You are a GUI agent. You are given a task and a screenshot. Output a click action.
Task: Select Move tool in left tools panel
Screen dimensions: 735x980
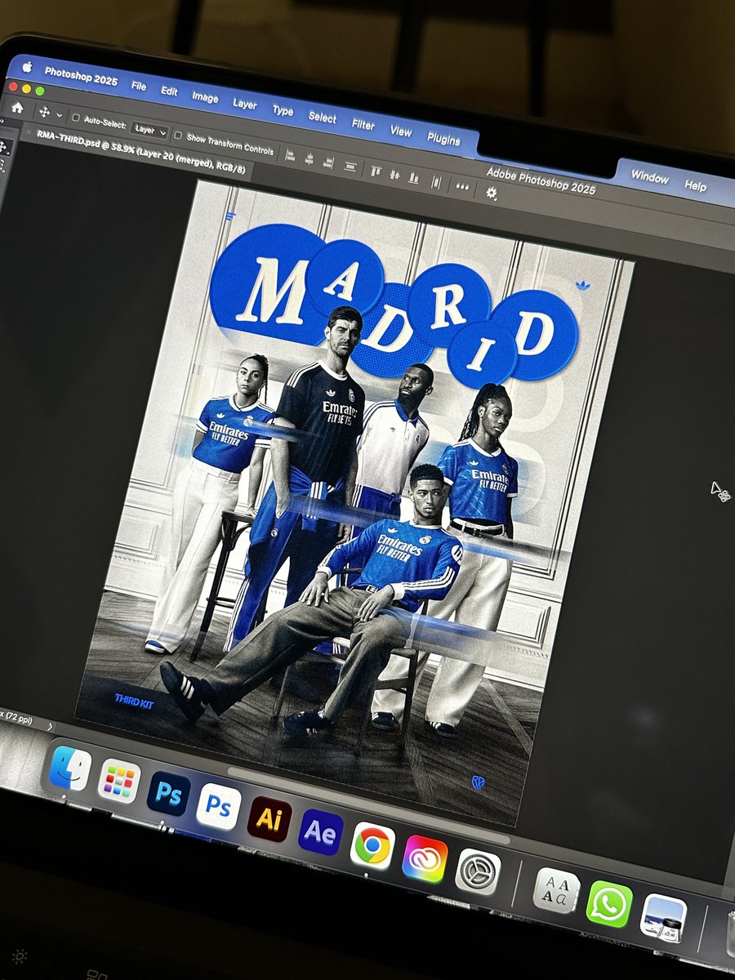click(x=3, y=148)
